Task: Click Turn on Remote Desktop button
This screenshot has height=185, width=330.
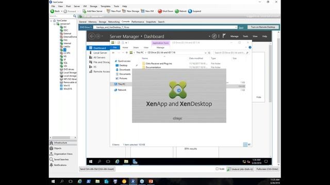Action: click(263, 27)
